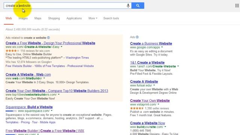This screenshot has width=240, height=135.
Task: Open the '1000s of Free Templates' sitelink
Action: pyautogui.click(x=49, y=66)
